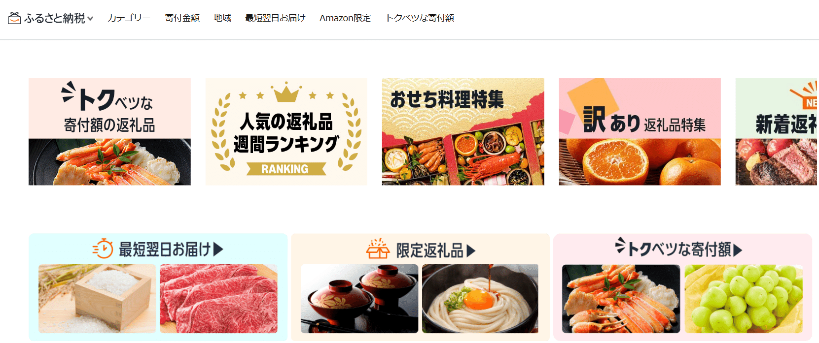Expand the ふるさと納税 dropdown chevron

tap(90, 19)
